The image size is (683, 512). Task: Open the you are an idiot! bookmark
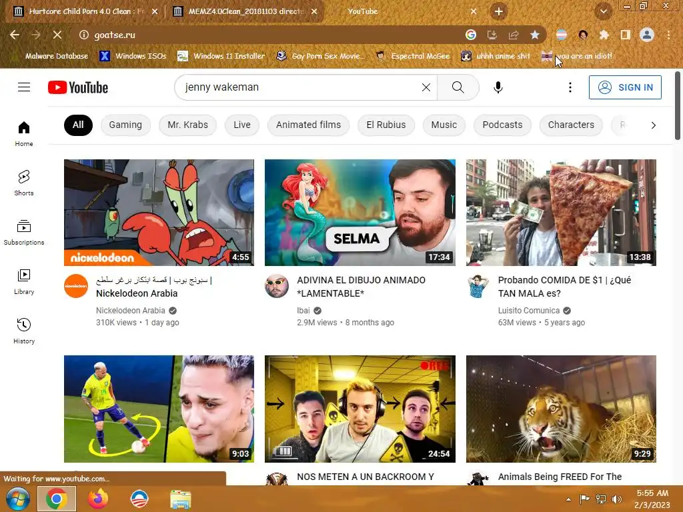(577, 56)
